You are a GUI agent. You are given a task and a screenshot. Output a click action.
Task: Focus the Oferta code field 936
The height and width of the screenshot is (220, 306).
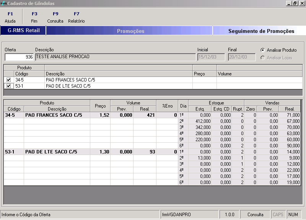(x=19, y=57)
